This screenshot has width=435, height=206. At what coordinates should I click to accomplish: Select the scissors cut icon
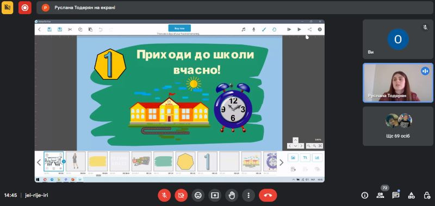pos(70,29)
